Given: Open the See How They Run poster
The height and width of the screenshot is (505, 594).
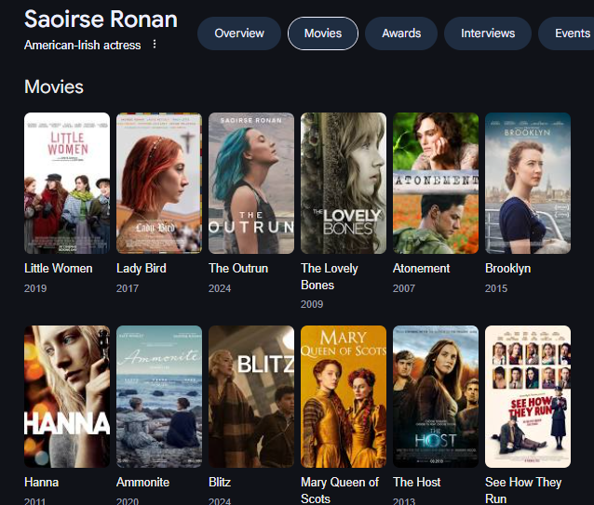Looking at the screenshot, I should pos(528,396).
